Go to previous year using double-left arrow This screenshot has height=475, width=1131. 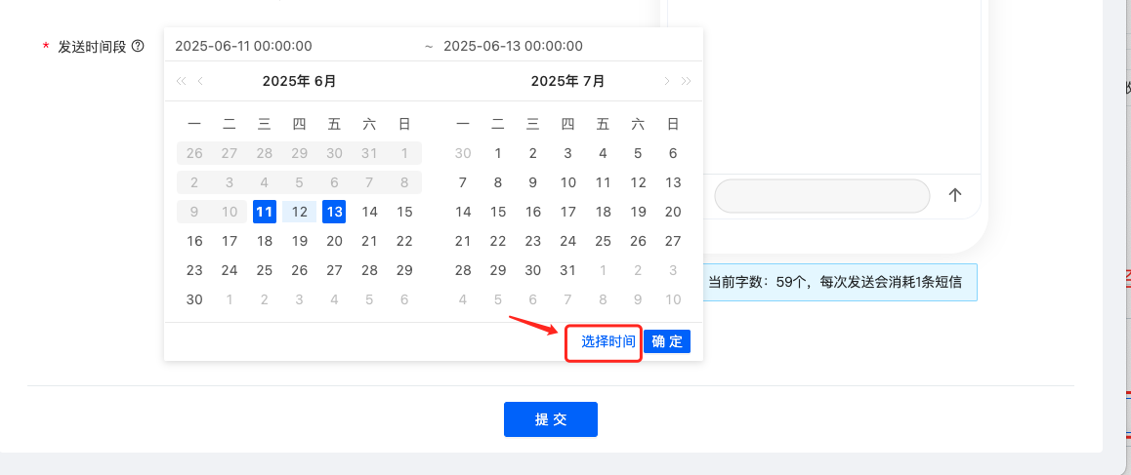point(181,81)
